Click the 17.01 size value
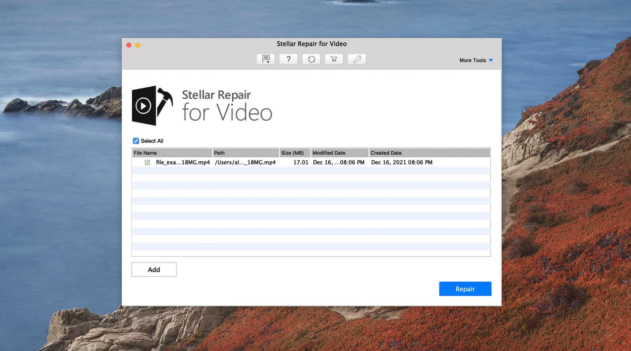 [x=301, y=162]
